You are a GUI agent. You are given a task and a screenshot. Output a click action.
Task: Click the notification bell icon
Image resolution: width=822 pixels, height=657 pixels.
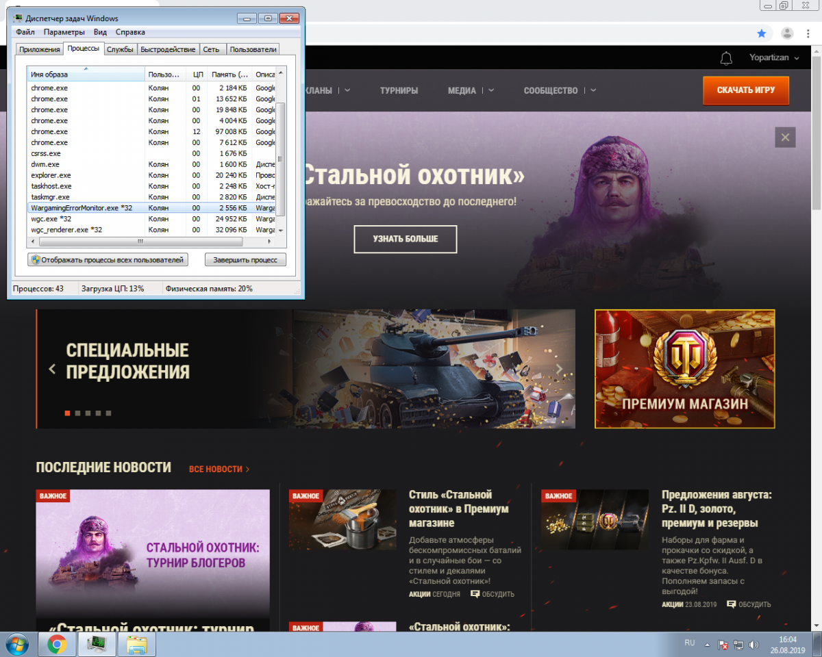[x=727, y=58]
